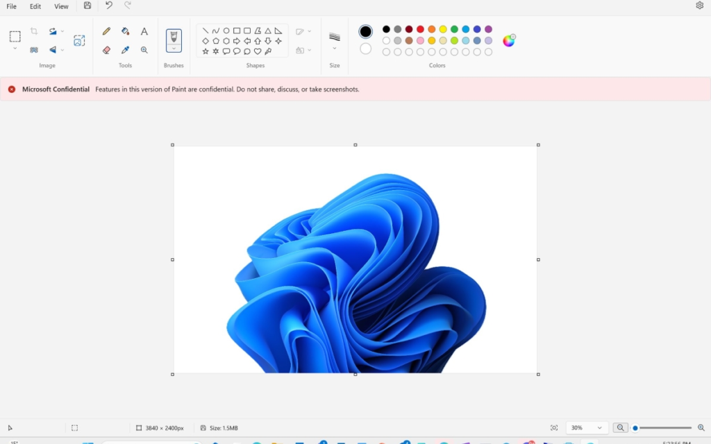Click the zoom in magnifier button
This screenshot has height=444, width=711.
[701, 427]
